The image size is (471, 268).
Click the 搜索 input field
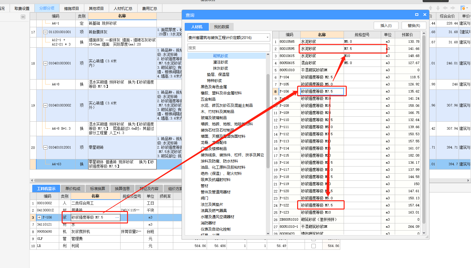(229, 48)
